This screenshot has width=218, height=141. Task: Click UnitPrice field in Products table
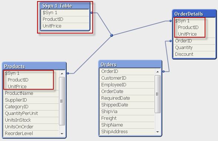click(31, 87)
